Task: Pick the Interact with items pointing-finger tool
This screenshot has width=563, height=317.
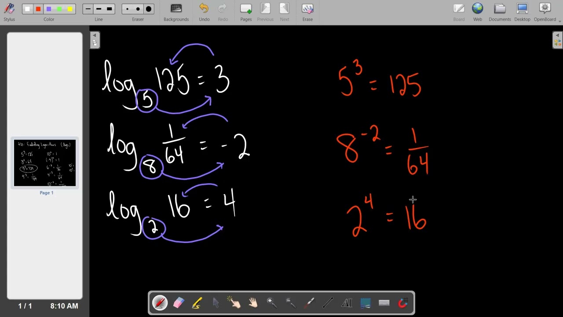Action: [x=234, y=303]
